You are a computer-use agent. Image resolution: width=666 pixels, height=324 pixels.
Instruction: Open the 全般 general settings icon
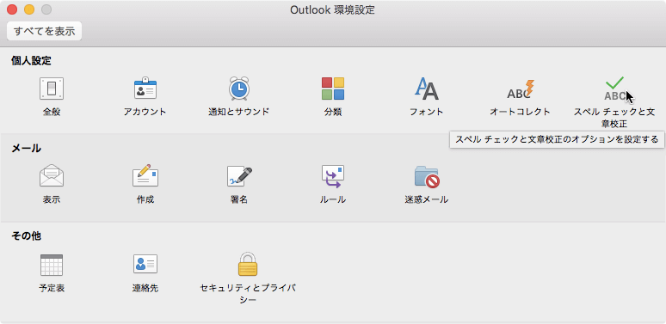[52, 89]
